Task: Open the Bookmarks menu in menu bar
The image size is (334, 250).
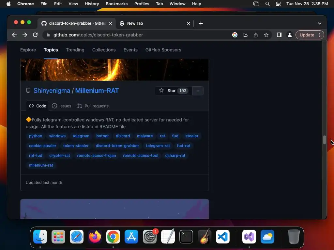Action: [x=116, y=4]
